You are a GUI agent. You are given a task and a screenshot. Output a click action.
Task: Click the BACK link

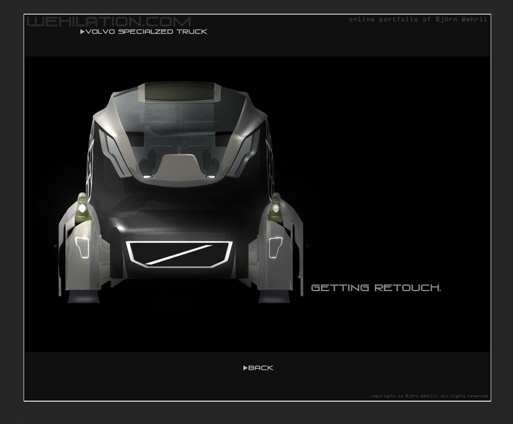(x=261, y=368)
